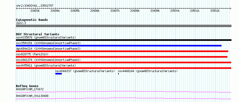Open the nsv4466144 variant label
The width and height of the screenshot is (239, 102).
148,71
